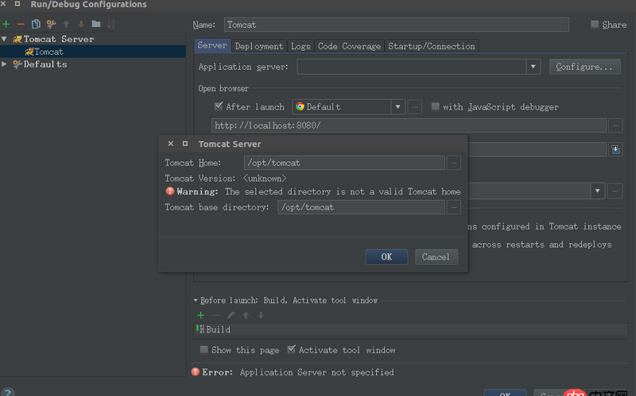Open the dropdown arrow behind the Tomcat dialog
The image size is (636, 396).
pyautogui.click(x=598, y=190)
